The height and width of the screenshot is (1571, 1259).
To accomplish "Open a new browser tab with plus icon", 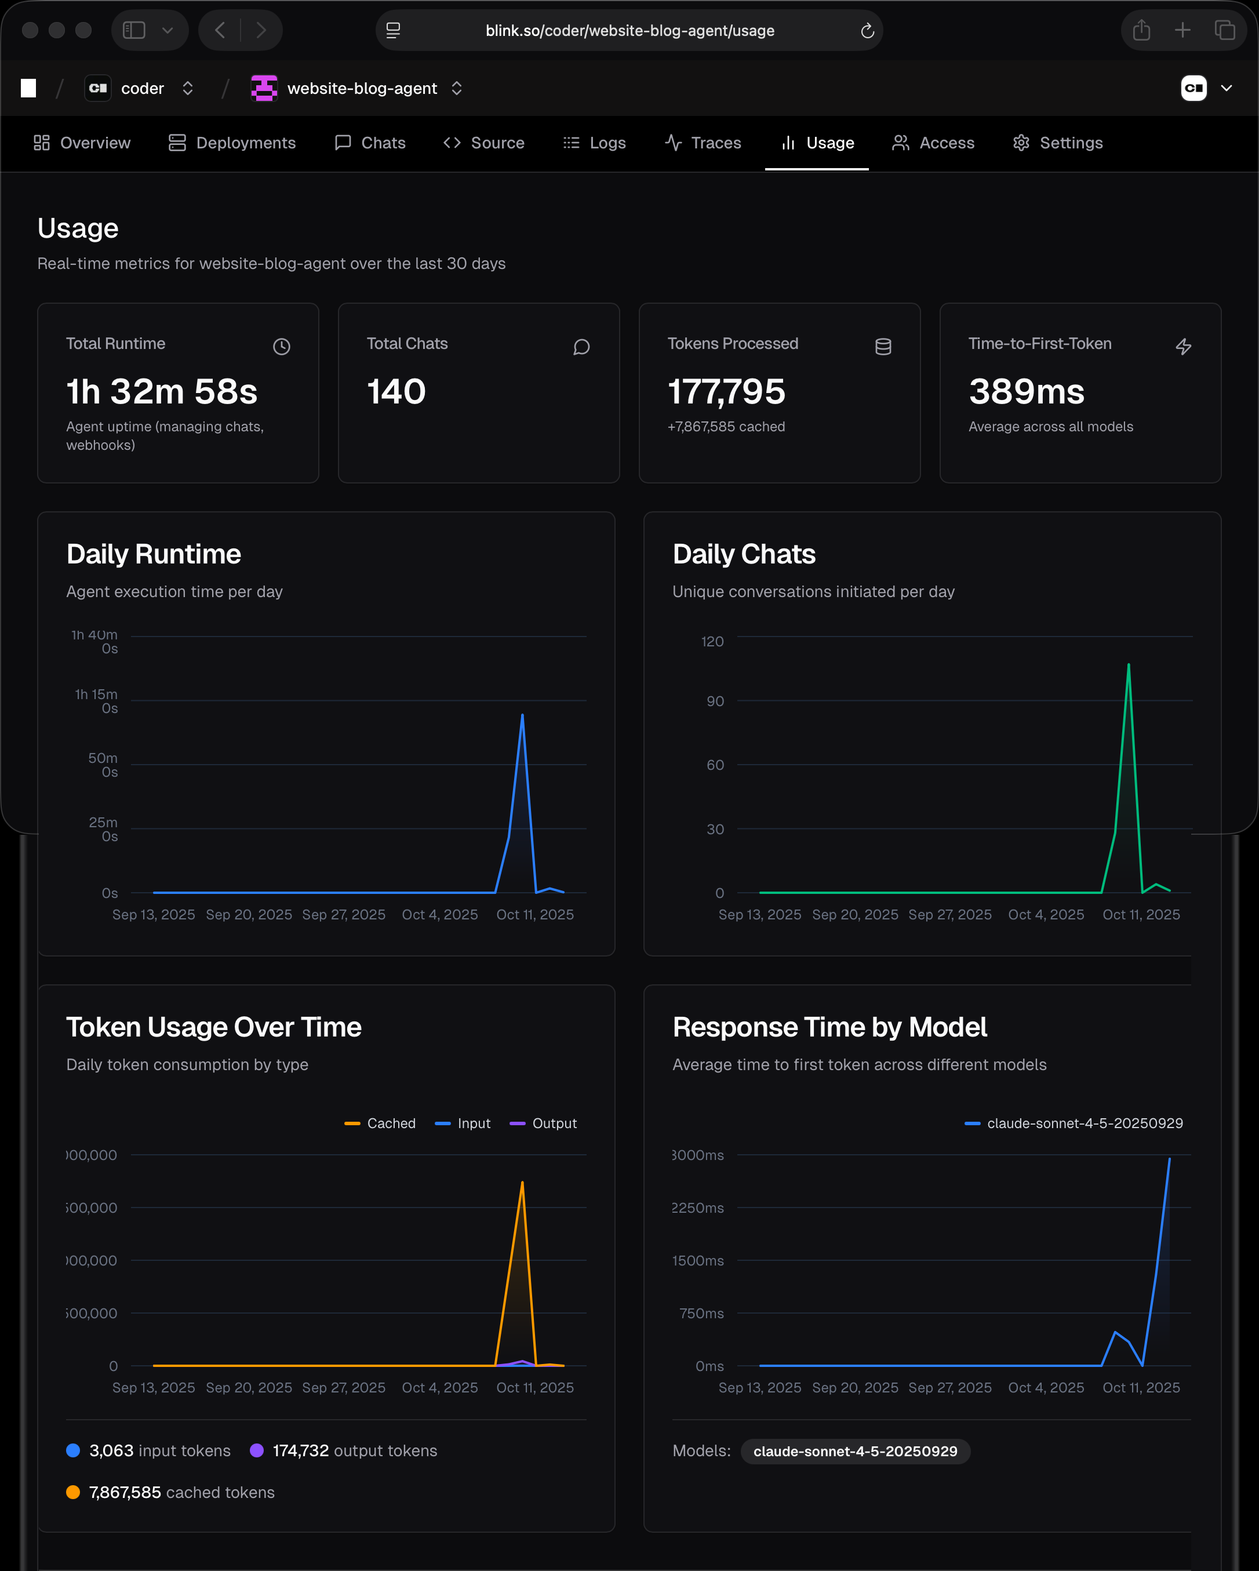I will (x=1182, y=30).
